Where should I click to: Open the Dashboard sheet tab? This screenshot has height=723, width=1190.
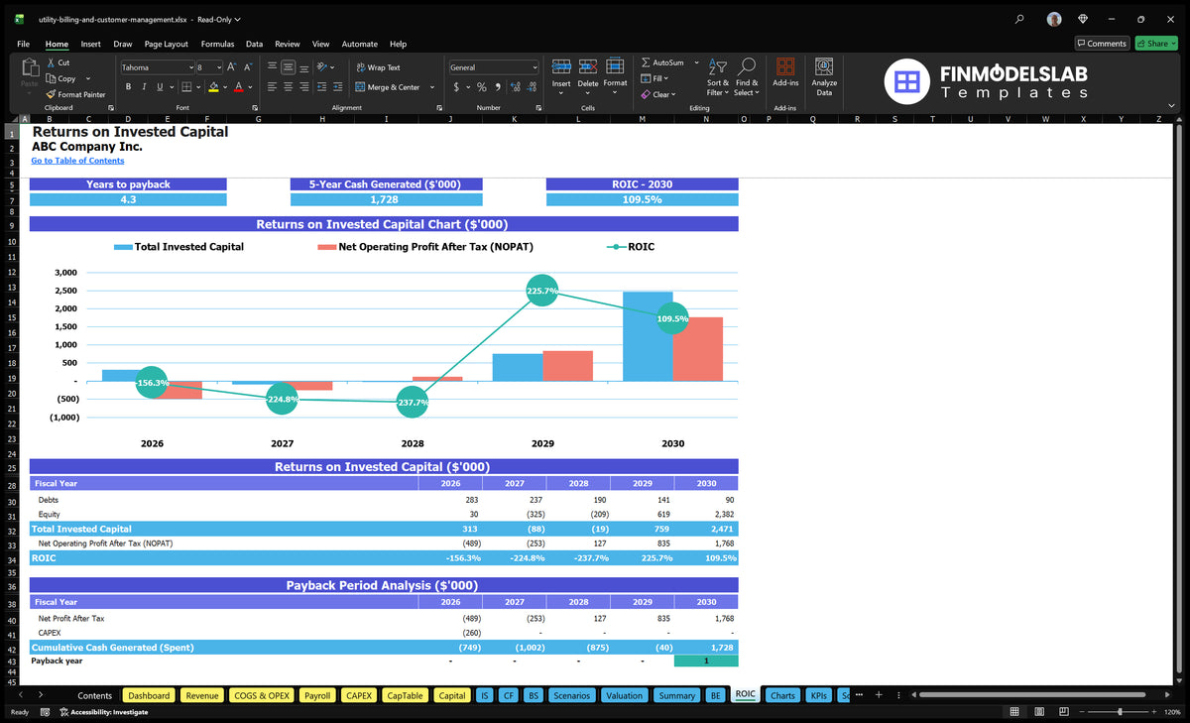pyautogui.click(x=149, y=695)
